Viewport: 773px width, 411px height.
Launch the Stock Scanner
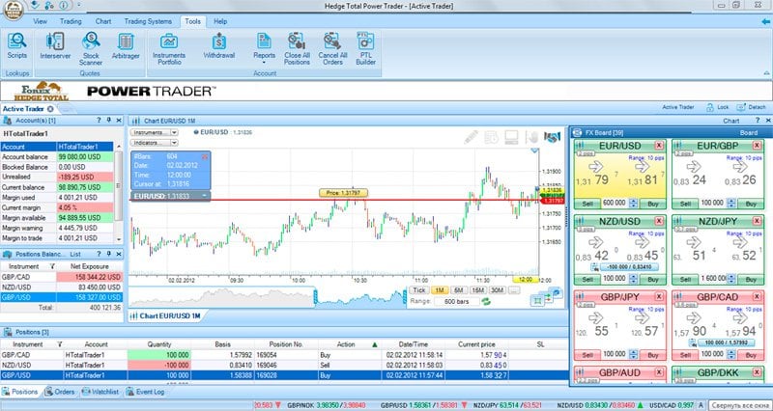point(91,48)
